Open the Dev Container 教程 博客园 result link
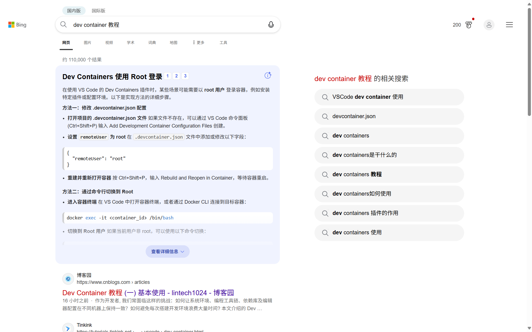532x332 pixels. [148, 293]
